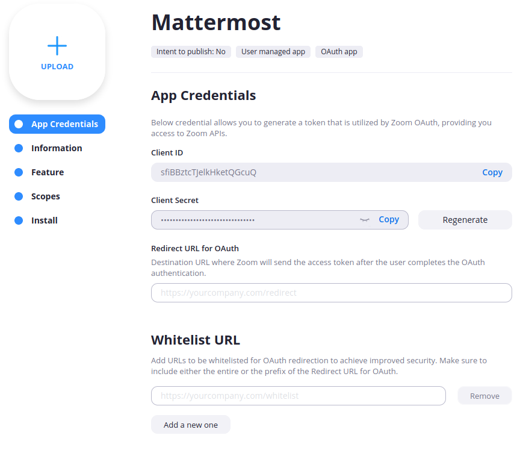This screenshot has width=520, height=450.
Task: Go to the Feature section
Action: click(48, 172)
